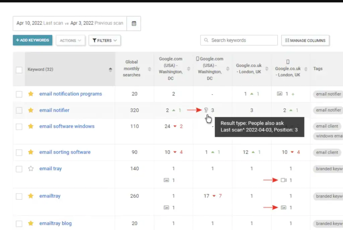Screen dimensions: 343x230
Task: Tick the emailtray blog row checkbox
Action: [x=19, y=224]
